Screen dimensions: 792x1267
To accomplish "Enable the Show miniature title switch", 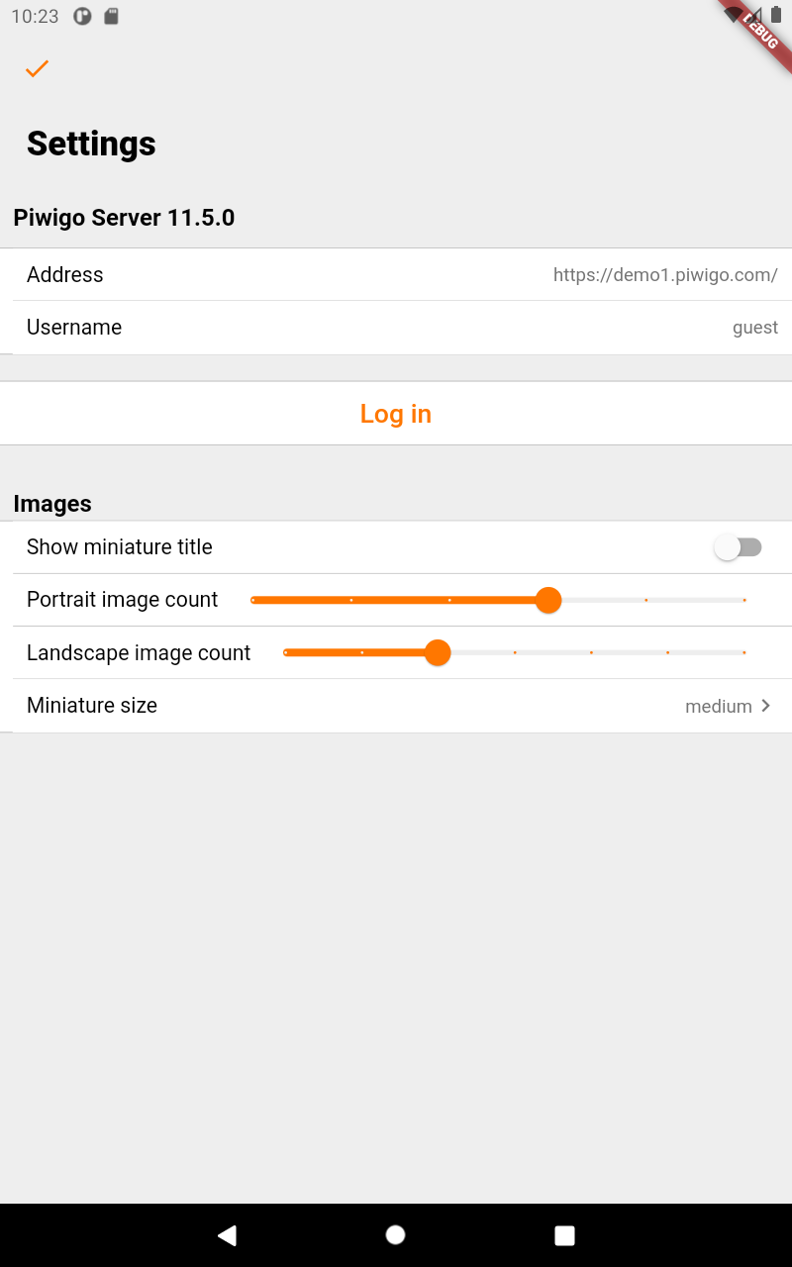I will coord(739,547).
